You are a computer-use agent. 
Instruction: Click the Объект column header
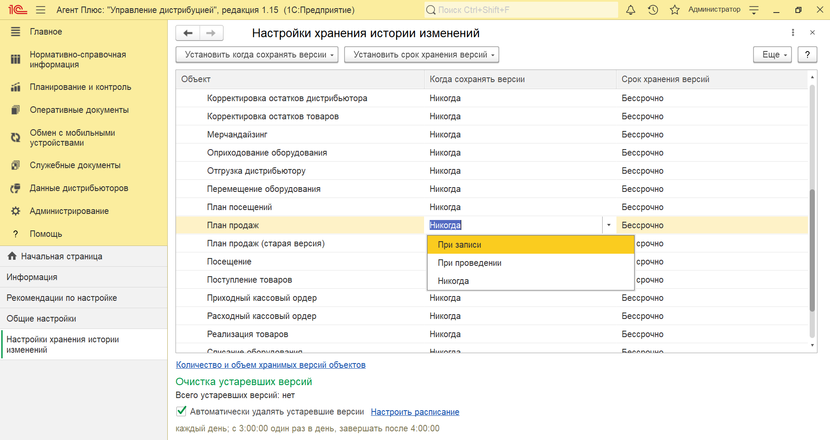(300, 79)
